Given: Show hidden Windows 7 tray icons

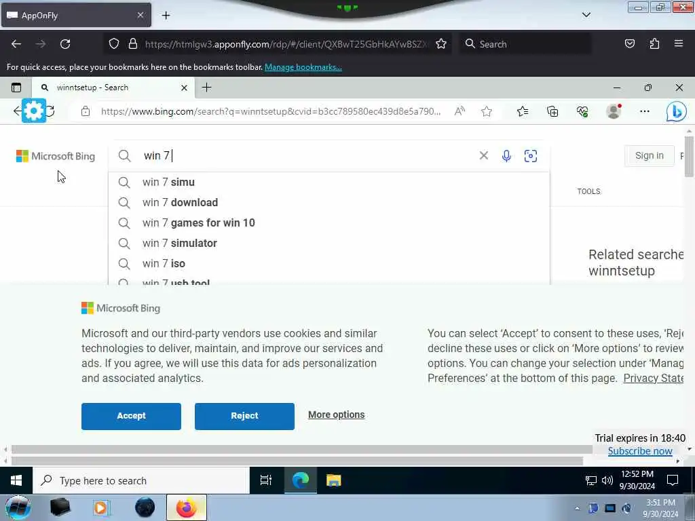Looking at the screenshot, I should (577, 509).
